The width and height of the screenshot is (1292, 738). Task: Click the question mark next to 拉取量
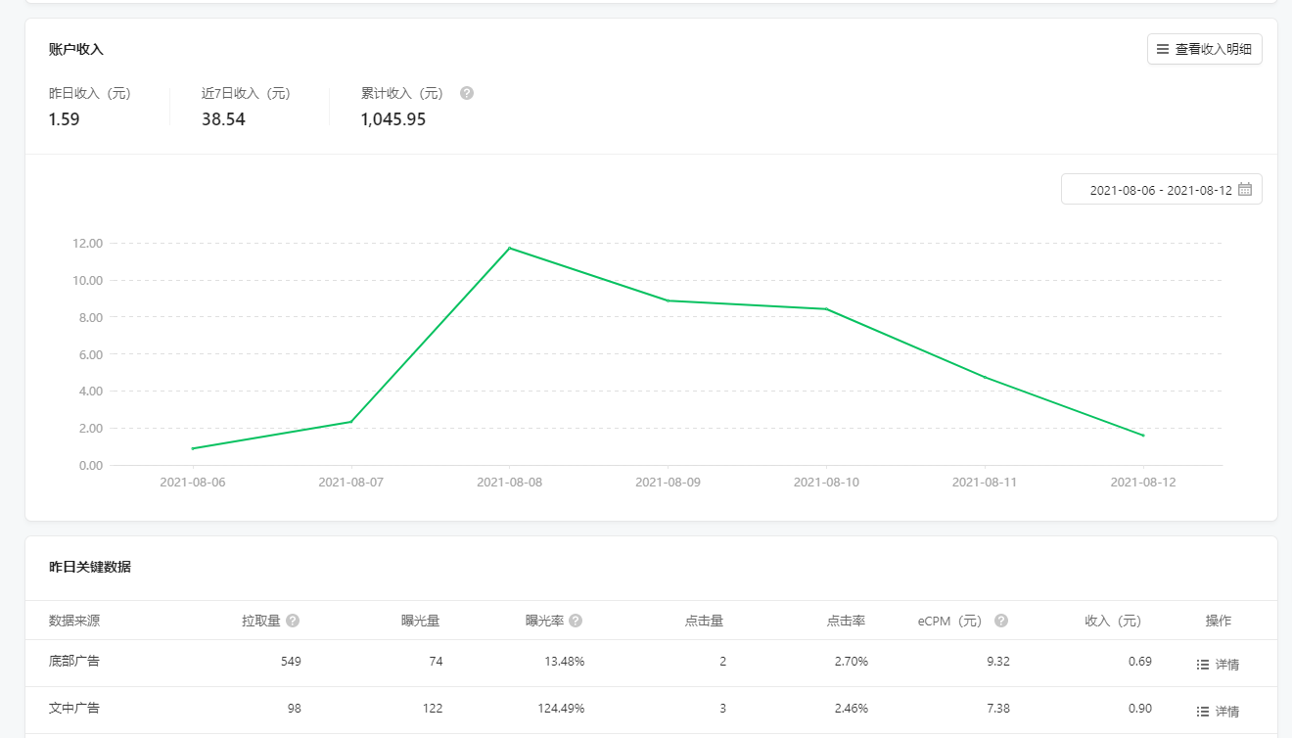tap(293, 621)
